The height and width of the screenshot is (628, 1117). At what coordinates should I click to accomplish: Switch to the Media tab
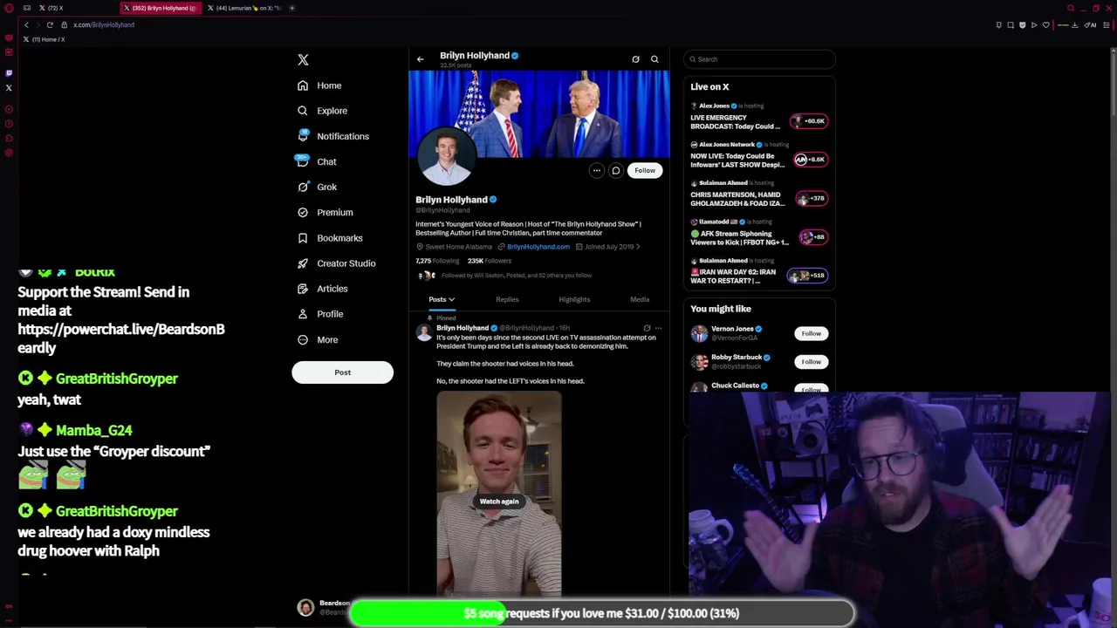click(x=640, y=299)
